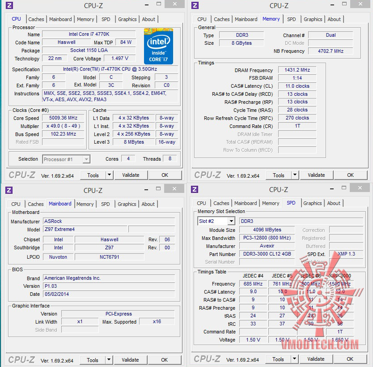Click the Z97 Extreme4 model field

[85, 229]
